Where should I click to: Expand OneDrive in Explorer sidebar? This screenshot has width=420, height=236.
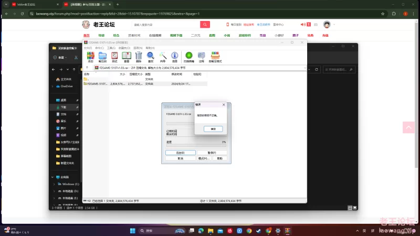click(52, 86)
